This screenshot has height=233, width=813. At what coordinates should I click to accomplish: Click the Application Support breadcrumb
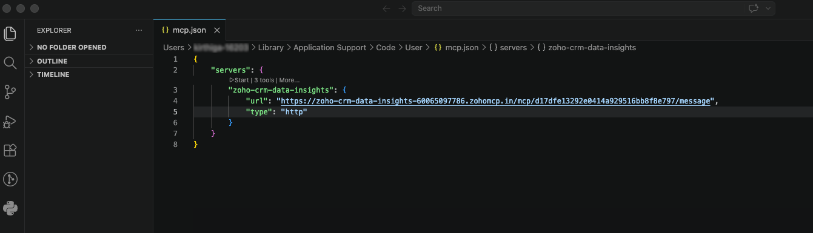(x=330, y=47)
